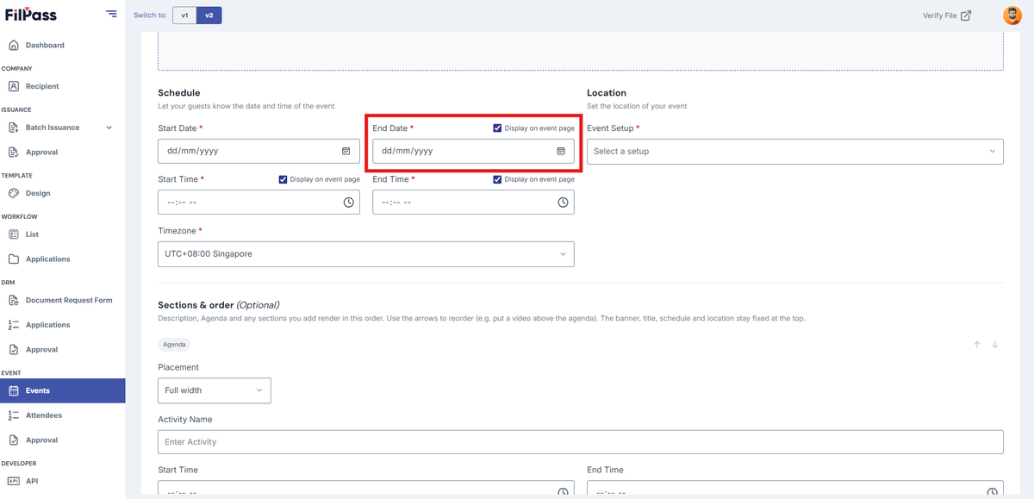Click the Workflow Applications folder icon
This screenshot has width=1034, height=499.
pyautogui.click(x=13, y=259)
